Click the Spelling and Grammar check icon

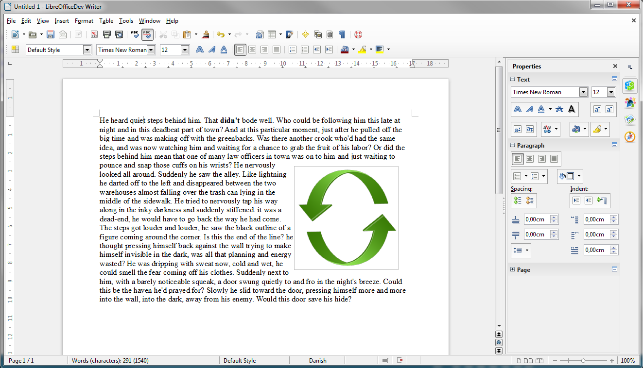coord(135,34)
